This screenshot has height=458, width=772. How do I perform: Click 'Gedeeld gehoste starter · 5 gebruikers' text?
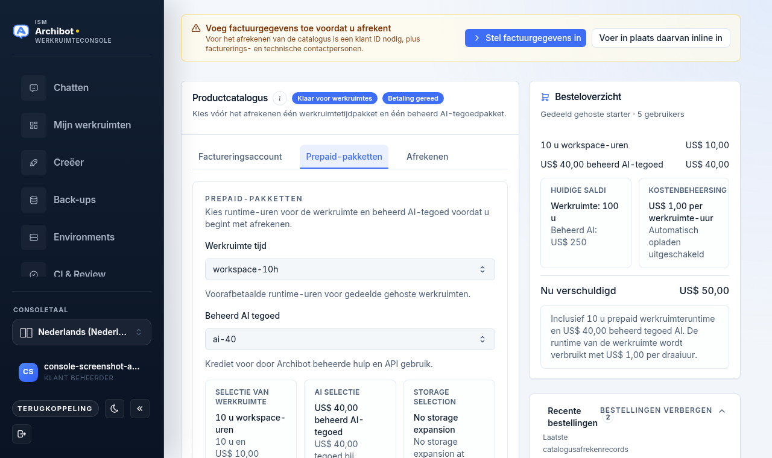pos(612,114)
